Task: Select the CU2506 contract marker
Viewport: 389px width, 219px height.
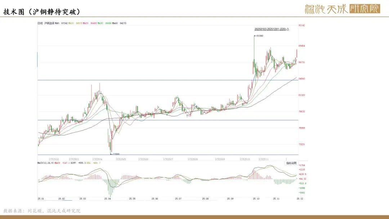Action: pos(143,159)
